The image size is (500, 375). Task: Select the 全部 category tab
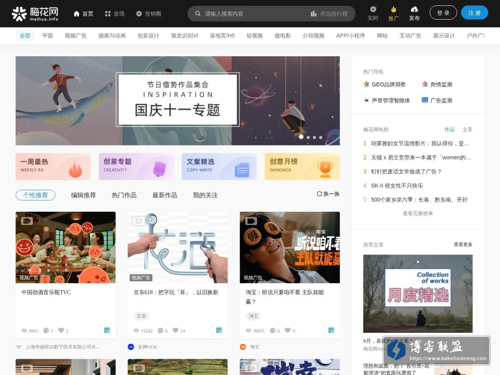[25, 36]
